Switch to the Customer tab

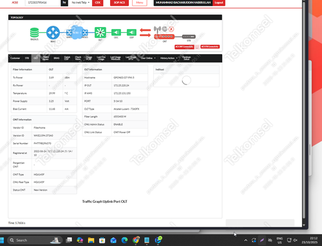point(15,58)
